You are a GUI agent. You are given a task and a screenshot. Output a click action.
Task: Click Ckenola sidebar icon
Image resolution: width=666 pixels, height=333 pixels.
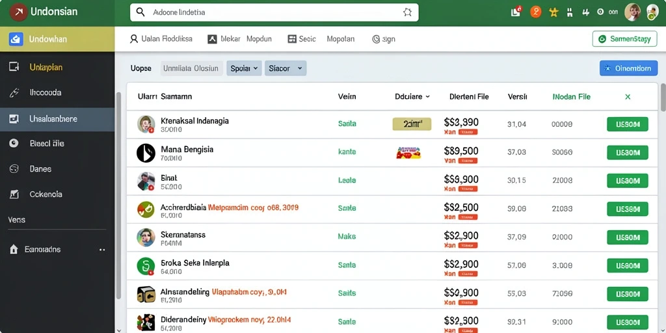(x=14, y=194)
